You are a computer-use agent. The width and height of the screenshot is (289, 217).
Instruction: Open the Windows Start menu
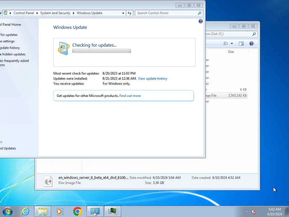(x=8, y=211)
